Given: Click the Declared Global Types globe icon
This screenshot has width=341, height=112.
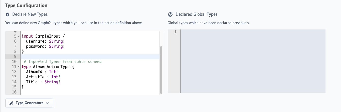Looking at the screenshot, I should [x=170, y=14].
